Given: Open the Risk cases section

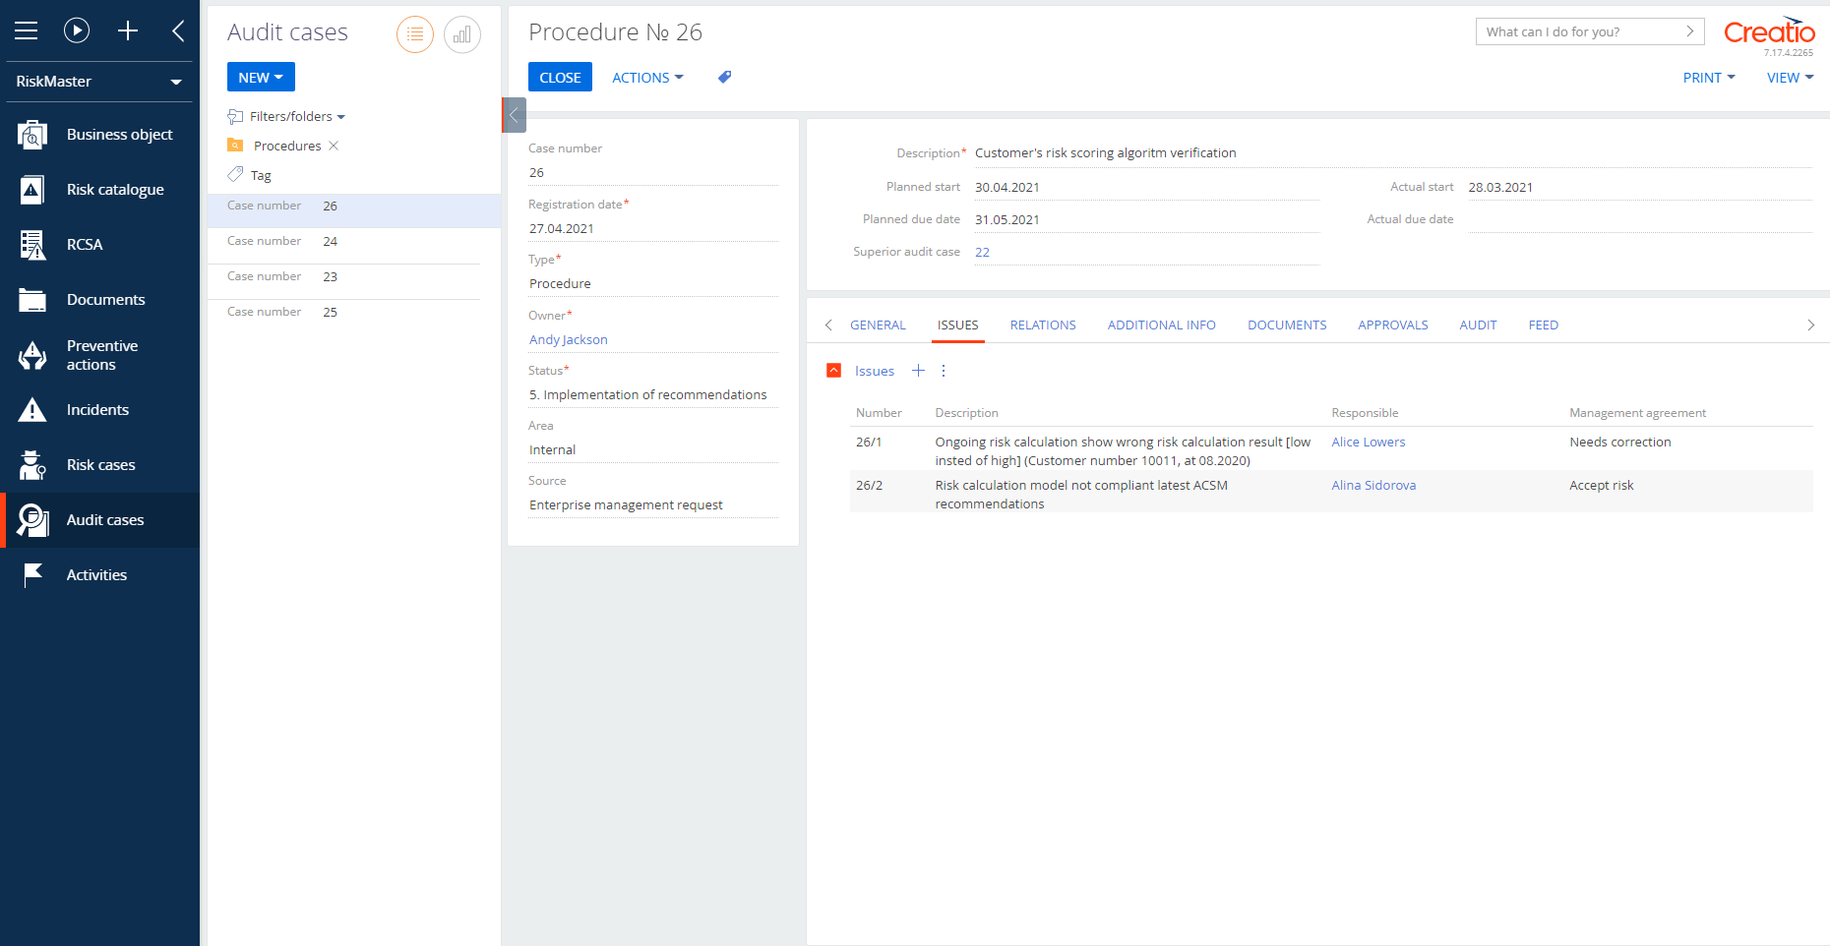Looking at the screenshot, I should 101,464.
